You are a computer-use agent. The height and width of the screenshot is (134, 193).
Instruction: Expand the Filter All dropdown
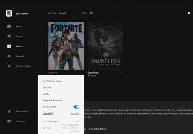[92, 13]
